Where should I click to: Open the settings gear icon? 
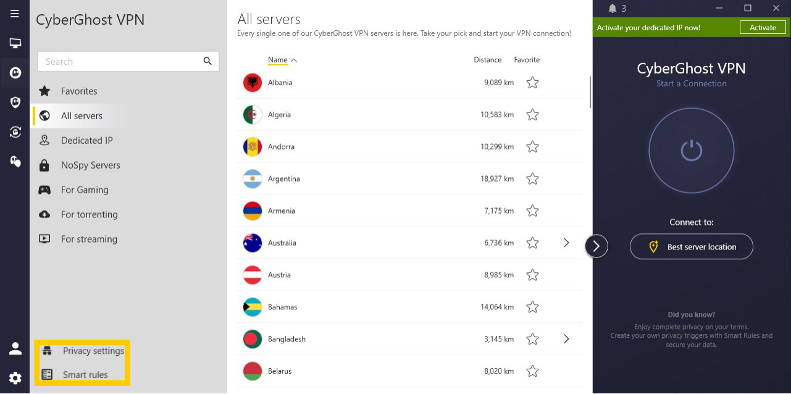15,378
